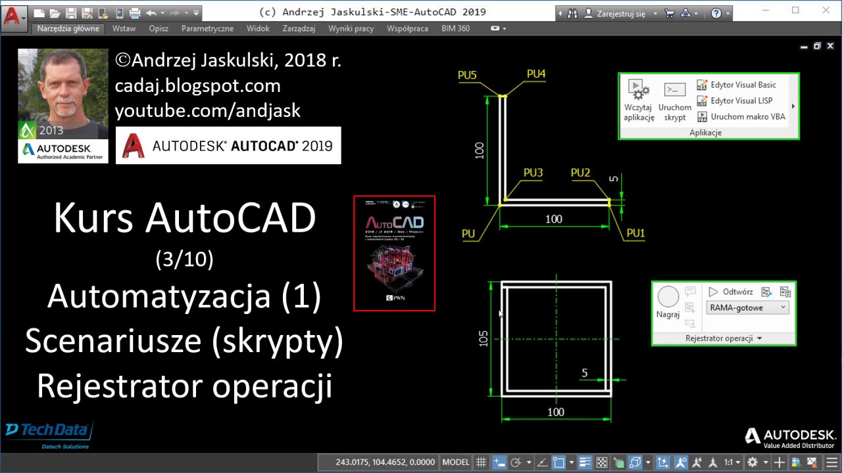The image size is (842, 473).
Task: Open the Redo history dropdown arrow
Action: click(186, 13)
